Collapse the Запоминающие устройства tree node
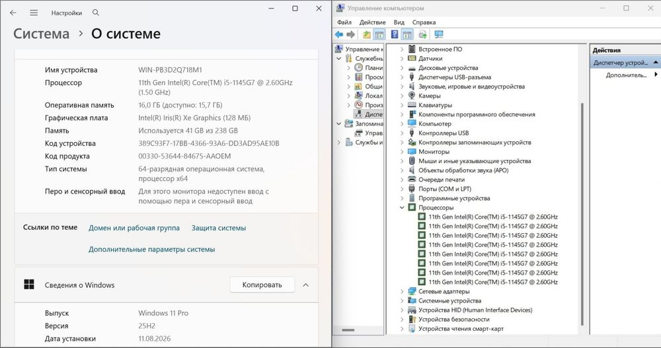This screenshot has width=661, height=348. pos(339,123)
